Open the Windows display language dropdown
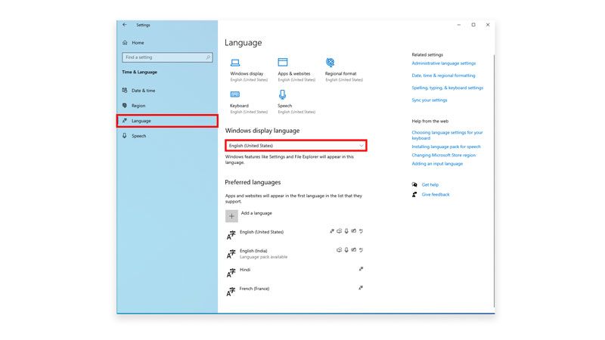This screenshot has width=605, height=340. click(296, 146)
